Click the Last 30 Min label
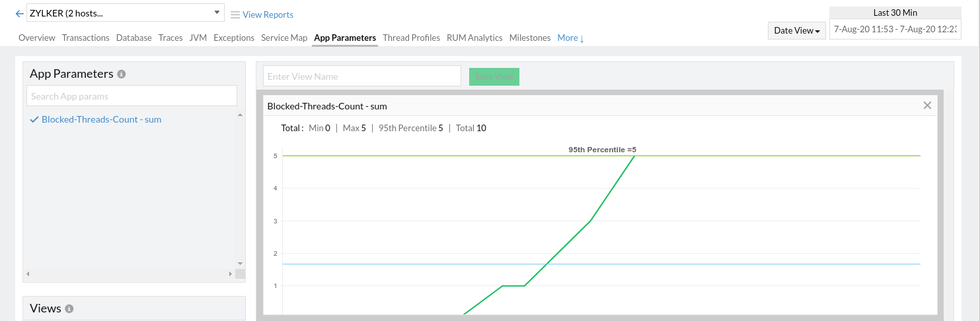Screen dimensions: 980x321 pos(895,13)
